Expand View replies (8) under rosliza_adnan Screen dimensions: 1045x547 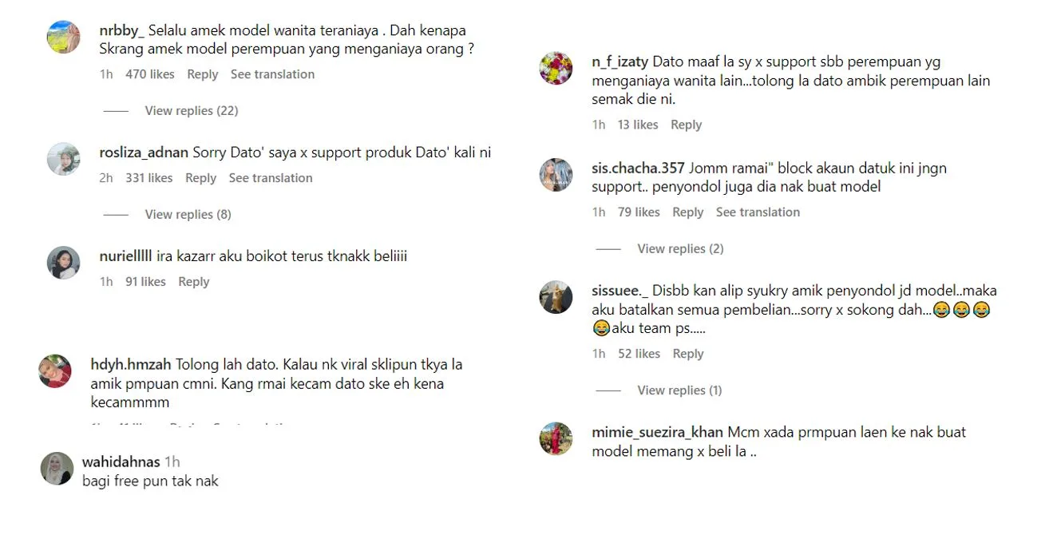pyautogui.click(x=188, y=215)
